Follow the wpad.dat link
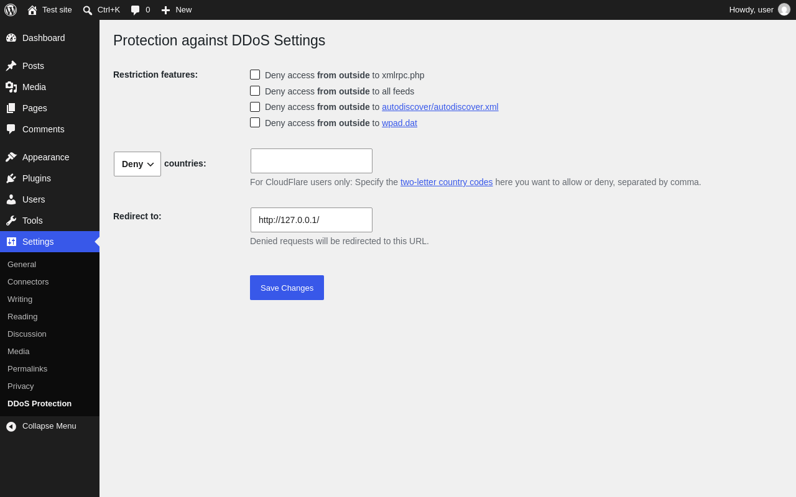 (399, 123)
